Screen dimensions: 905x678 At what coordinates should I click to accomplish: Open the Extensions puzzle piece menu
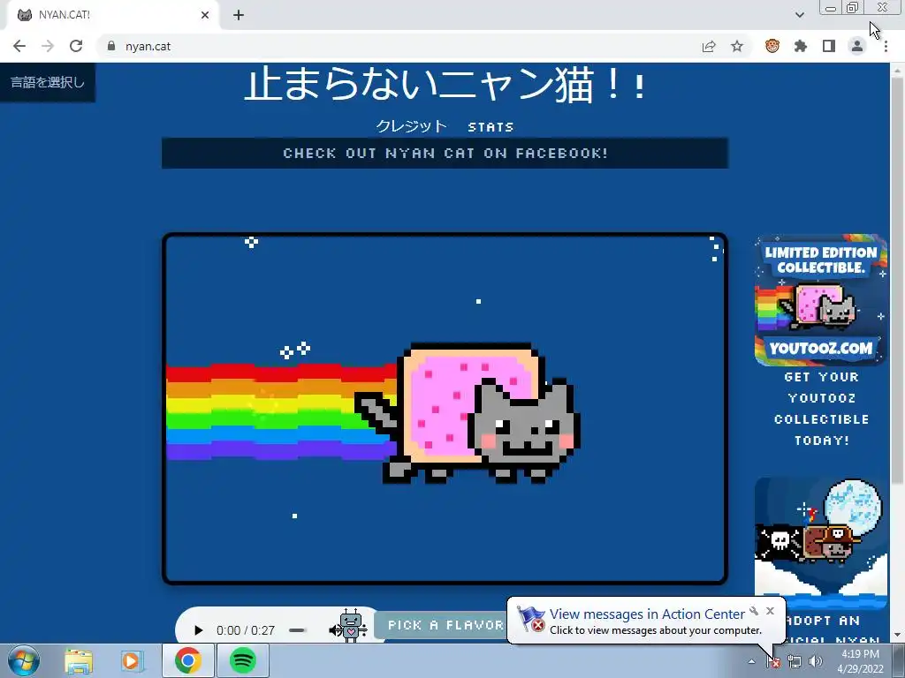click(x=801, y=46)
